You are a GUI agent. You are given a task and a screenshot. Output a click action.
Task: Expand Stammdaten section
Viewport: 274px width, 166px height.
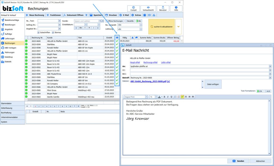coord(12,103)
